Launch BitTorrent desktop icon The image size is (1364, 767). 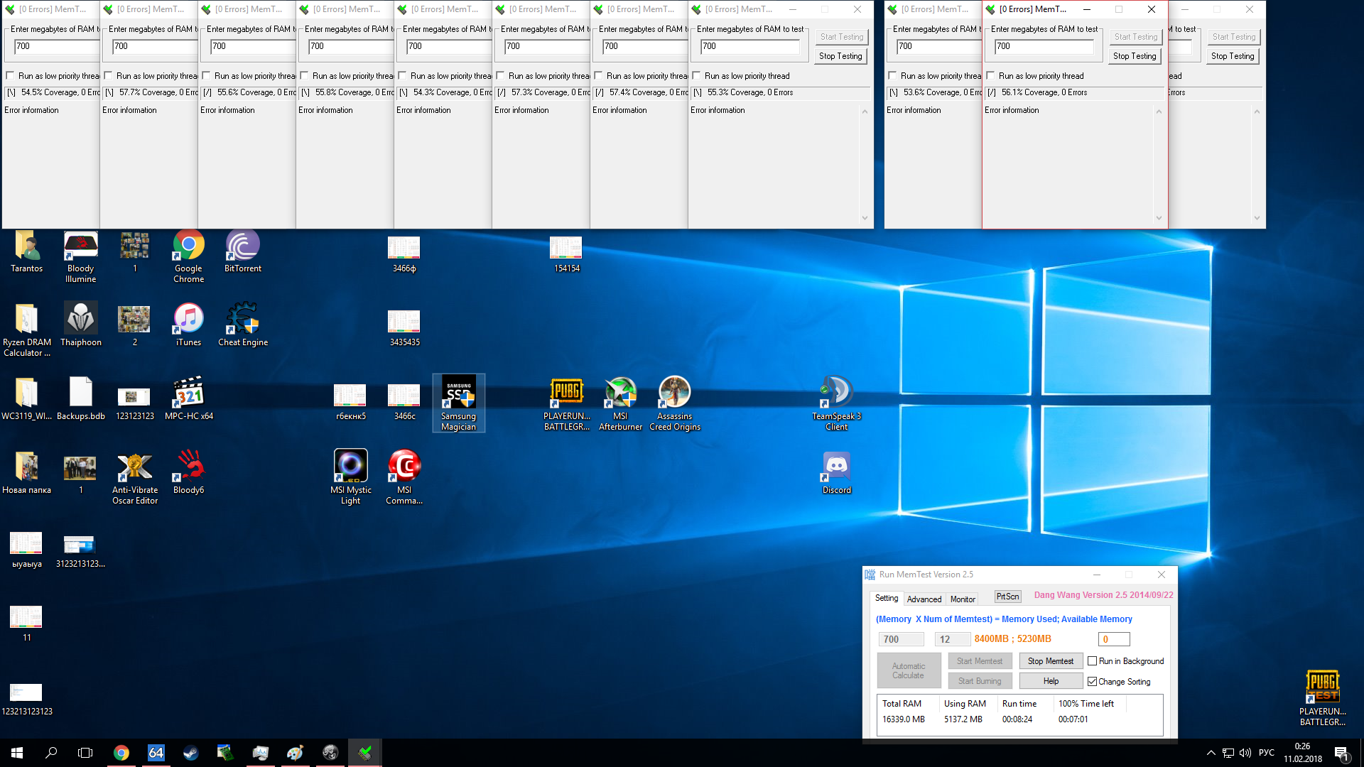click(x=243, y=246)
